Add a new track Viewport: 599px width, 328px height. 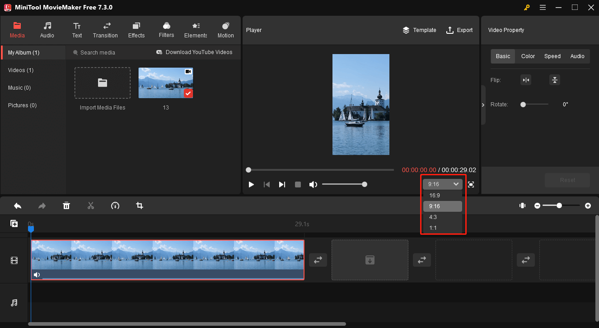14,223
